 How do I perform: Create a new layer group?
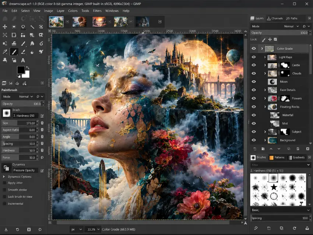263,149
